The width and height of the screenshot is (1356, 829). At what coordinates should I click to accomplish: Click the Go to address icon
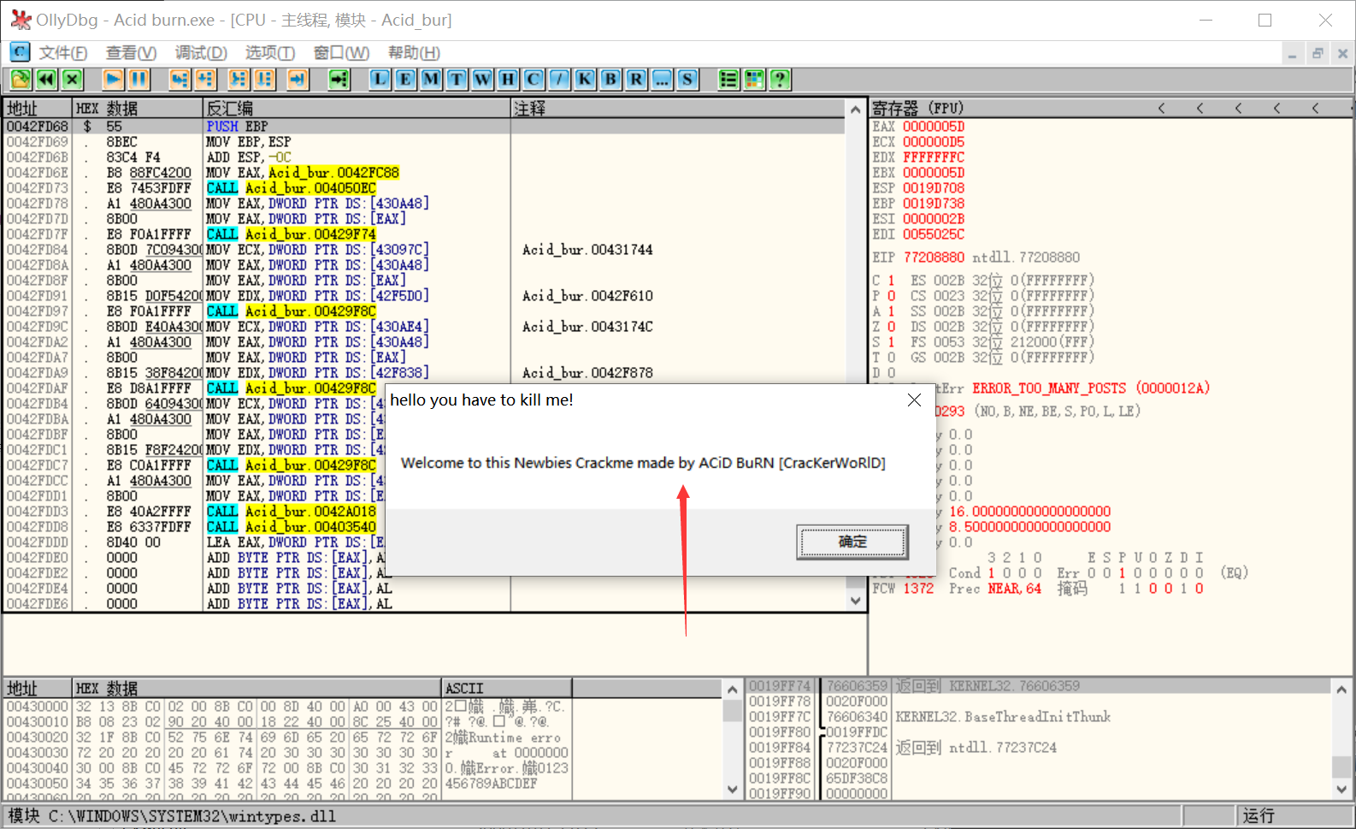[x=339, y=80]
